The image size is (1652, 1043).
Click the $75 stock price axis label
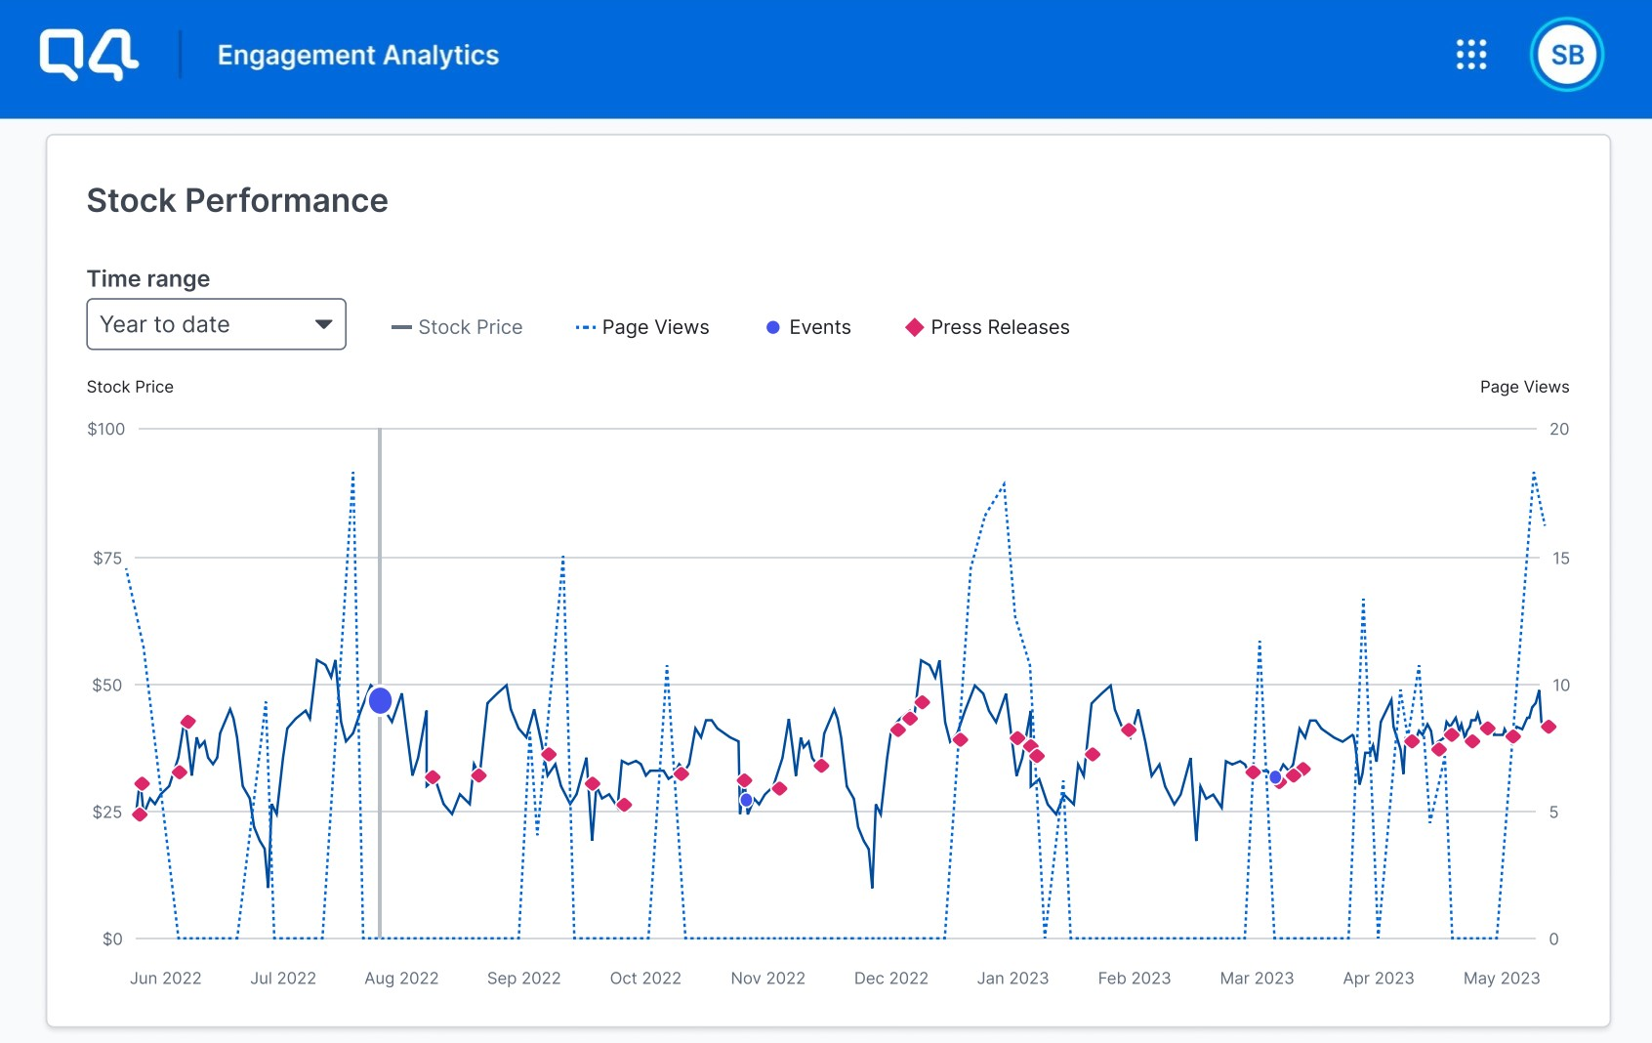tap(107, 558)
